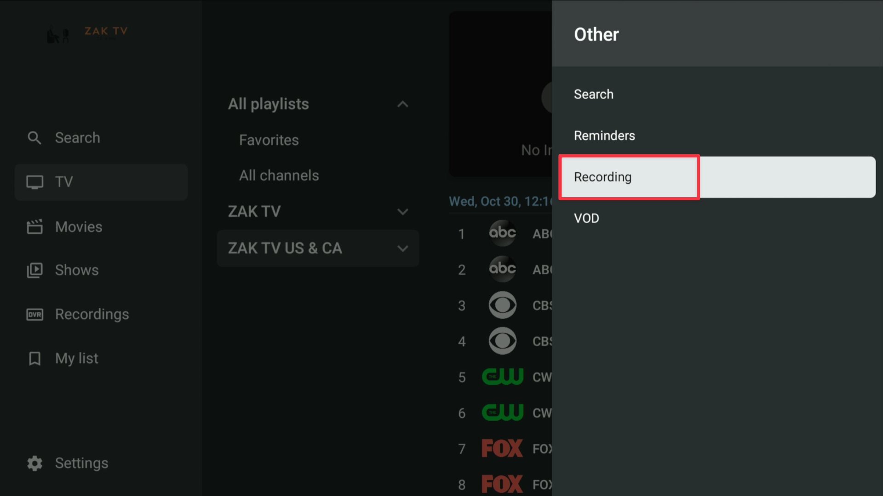Open the Shows library icon
This screenshot has width=883, height=496.
34,271
